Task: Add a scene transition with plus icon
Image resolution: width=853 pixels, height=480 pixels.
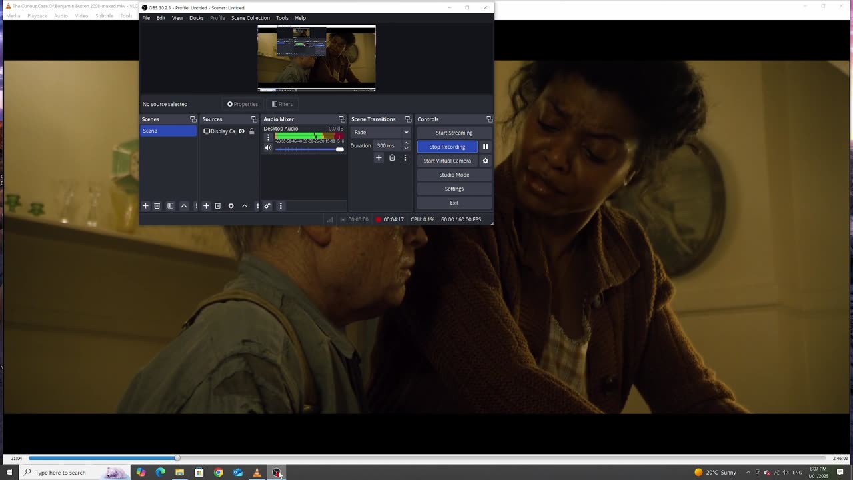Action: [x=379, y=158]
